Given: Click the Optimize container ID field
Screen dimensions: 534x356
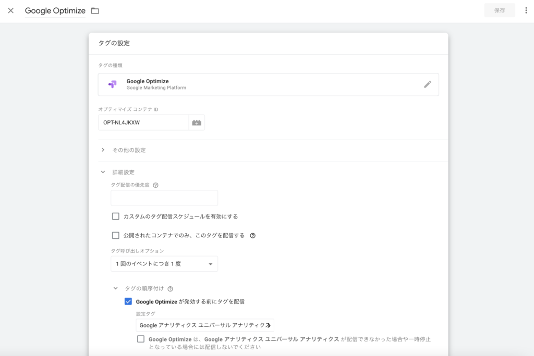Looking at the screenshot, I should 143,122.
